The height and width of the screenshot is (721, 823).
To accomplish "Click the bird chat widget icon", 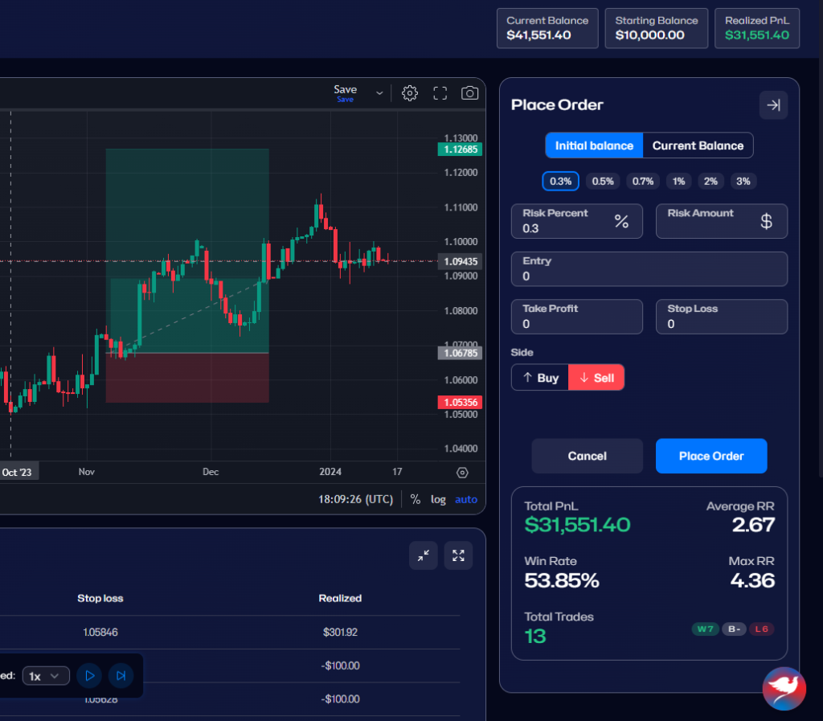I will tap(784, 689).
